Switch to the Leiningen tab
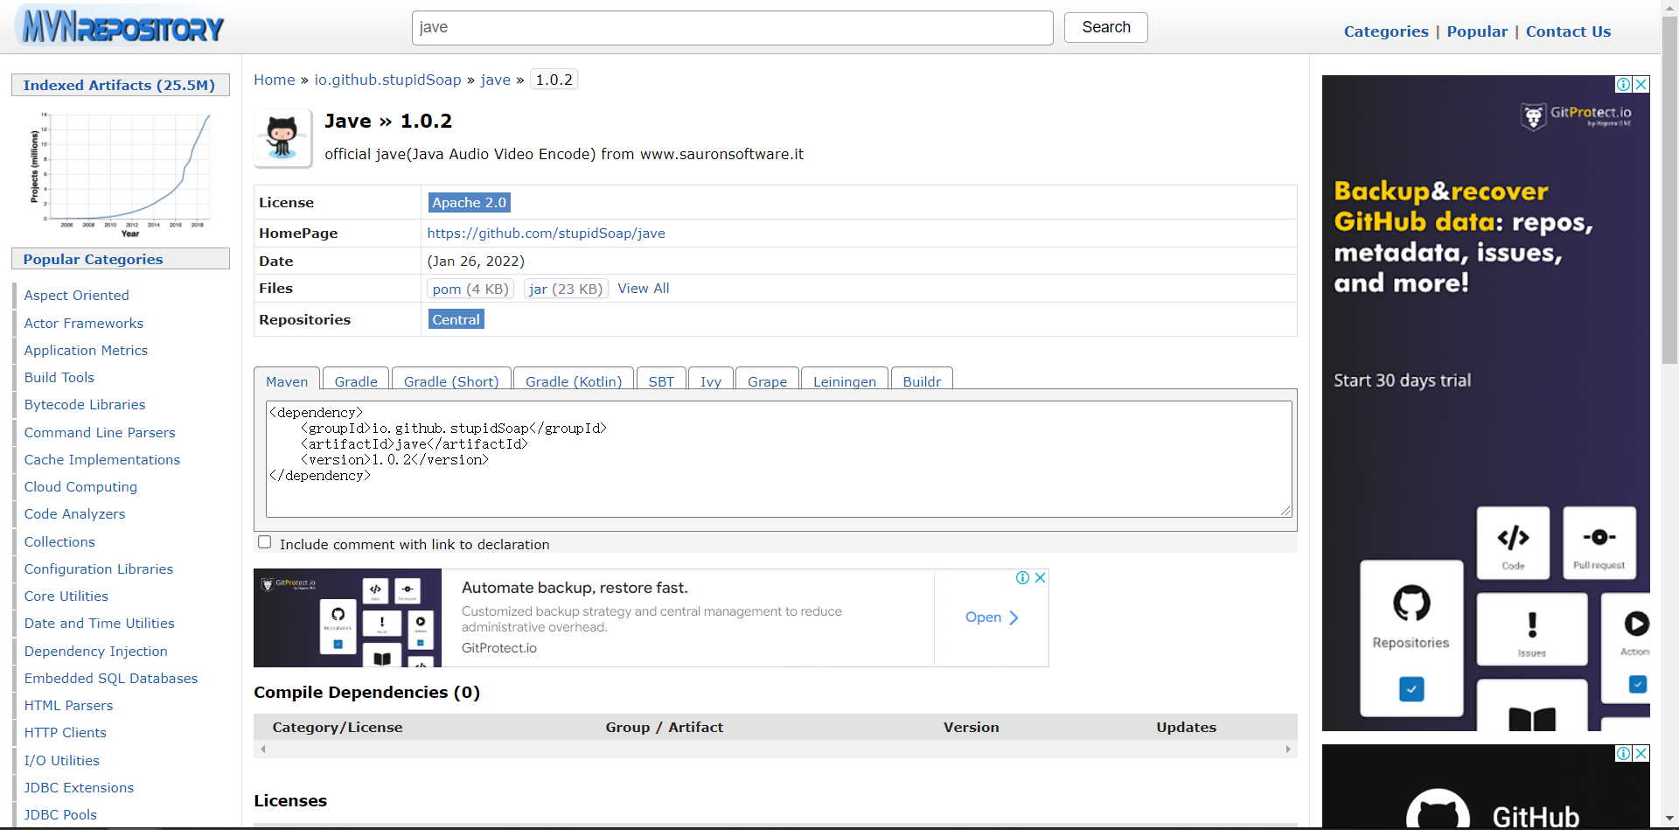Image resolution: width=1679 pixels, height=830 pixels. click(845, 381)
